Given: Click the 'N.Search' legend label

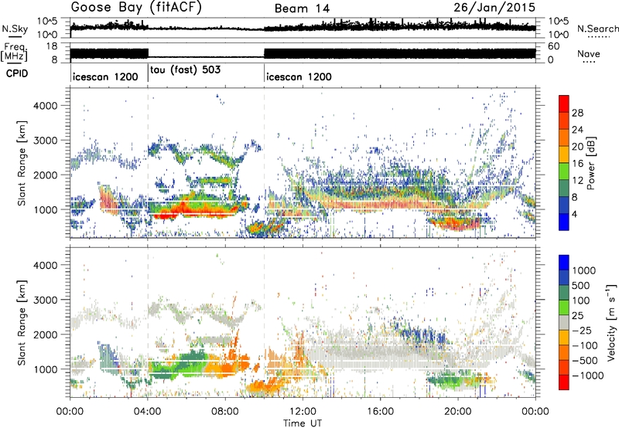Looking at the screenshot, I should point(597,29).
